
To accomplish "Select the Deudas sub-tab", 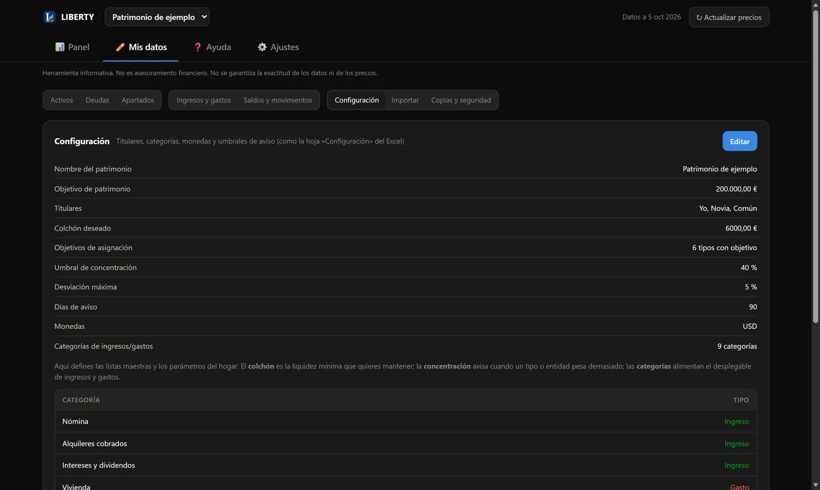I will [x=97, y=100].
